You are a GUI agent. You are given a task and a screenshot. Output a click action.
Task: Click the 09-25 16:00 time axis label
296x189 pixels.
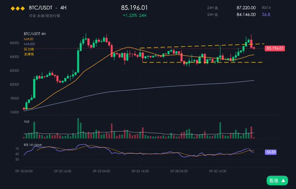click(x=140, y=171)
